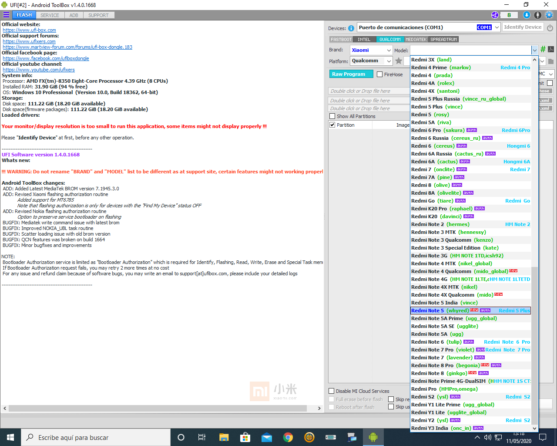
Task: Select the SPREADTRUM mode tab
Action: coord(444,39)
